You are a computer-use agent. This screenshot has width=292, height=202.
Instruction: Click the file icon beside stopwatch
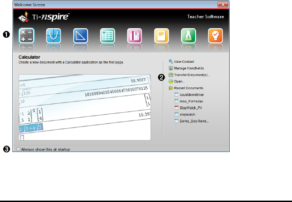(176, 114)
